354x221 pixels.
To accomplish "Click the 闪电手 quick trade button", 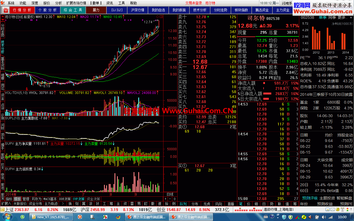I will click(287, 3).
